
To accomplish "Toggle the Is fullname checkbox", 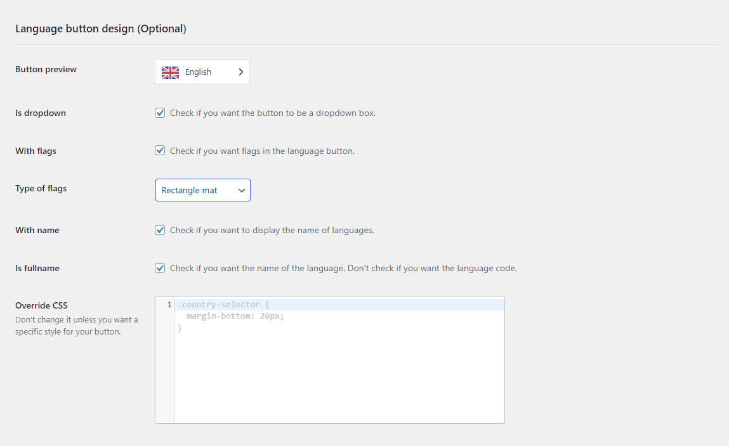I will point(160,267).
